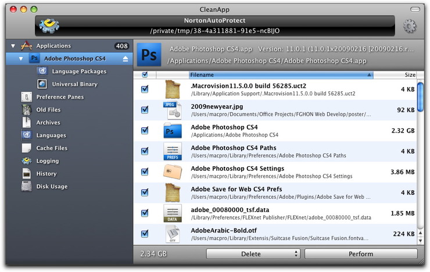Collapse the Adobe Photoshop CS4 tree triangle
The width and height of the screenshot is (430, 272).
click(x=21, y=59)
